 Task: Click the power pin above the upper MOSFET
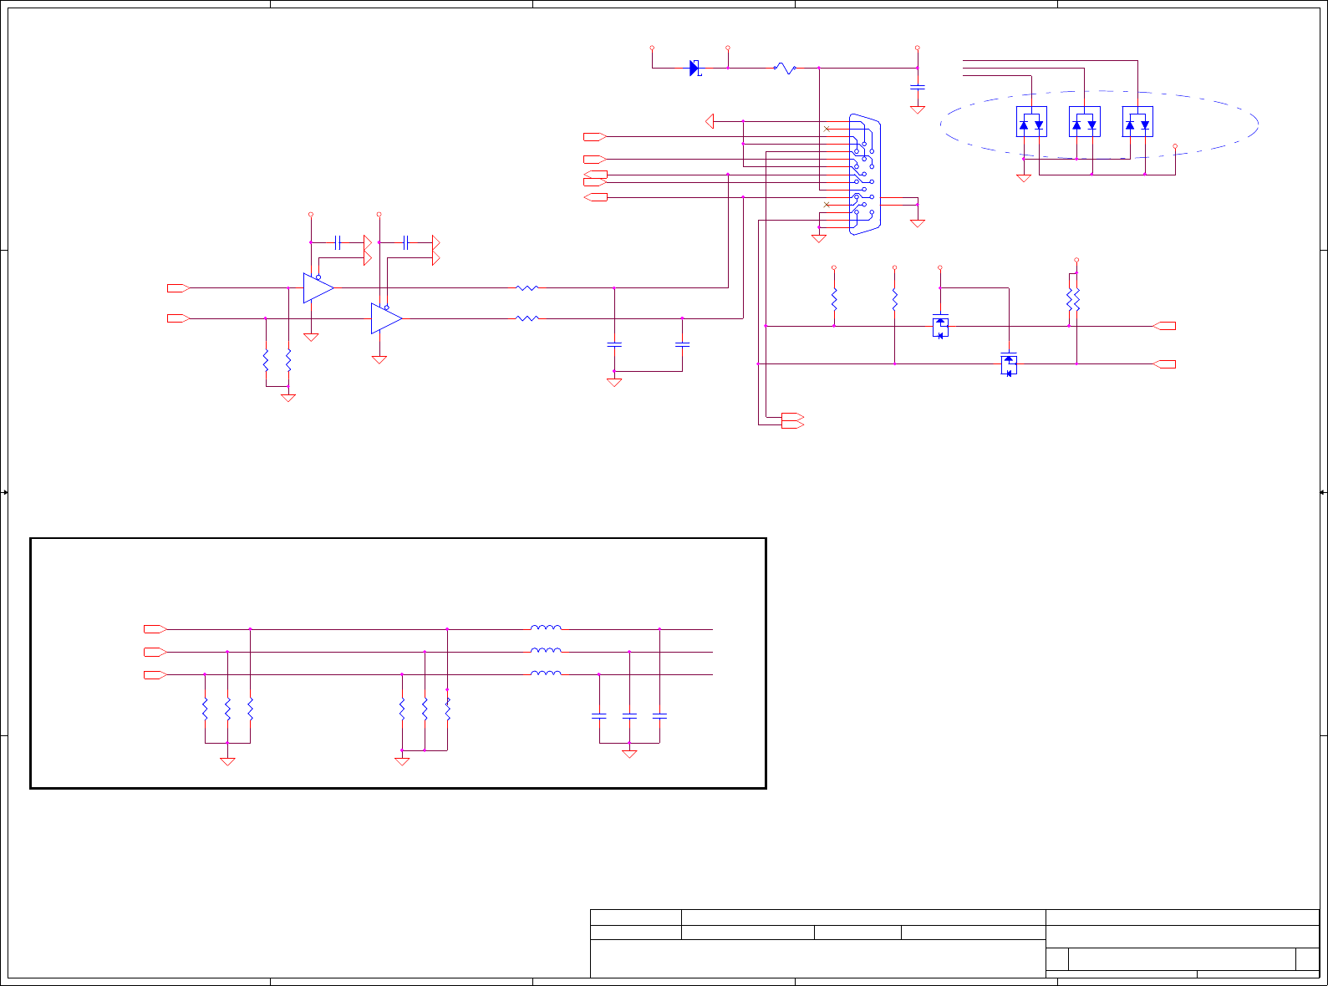pos(940,268)
